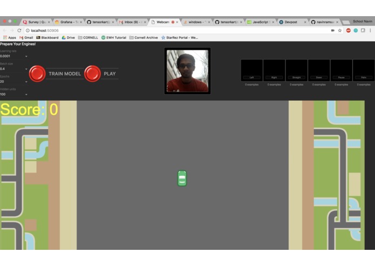Open the Cornell Archive bookmark folder
Screen dimensions: 375x266
(x=144, y=38)
